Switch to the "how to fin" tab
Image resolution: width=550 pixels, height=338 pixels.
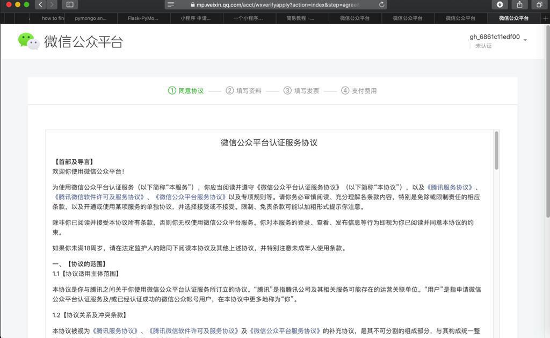coord(48,18)
